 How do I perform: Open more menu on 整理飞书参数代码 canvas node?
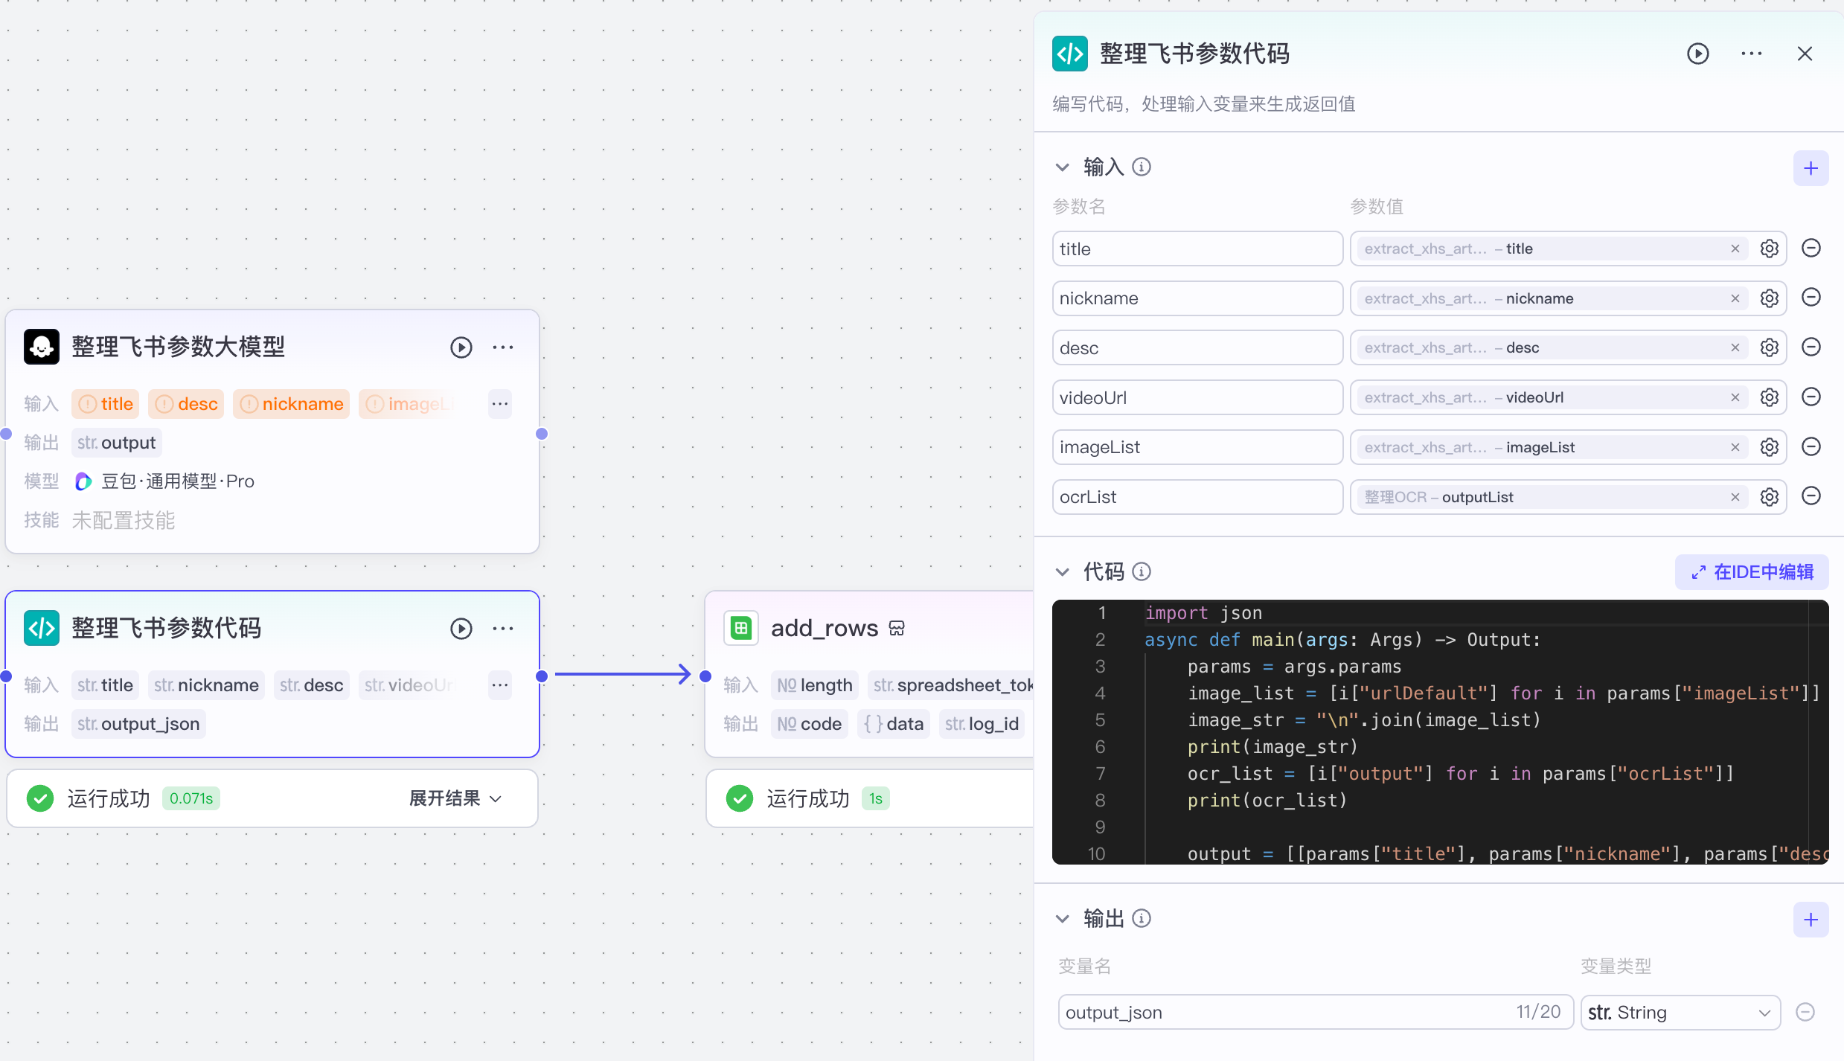point(503,629)
